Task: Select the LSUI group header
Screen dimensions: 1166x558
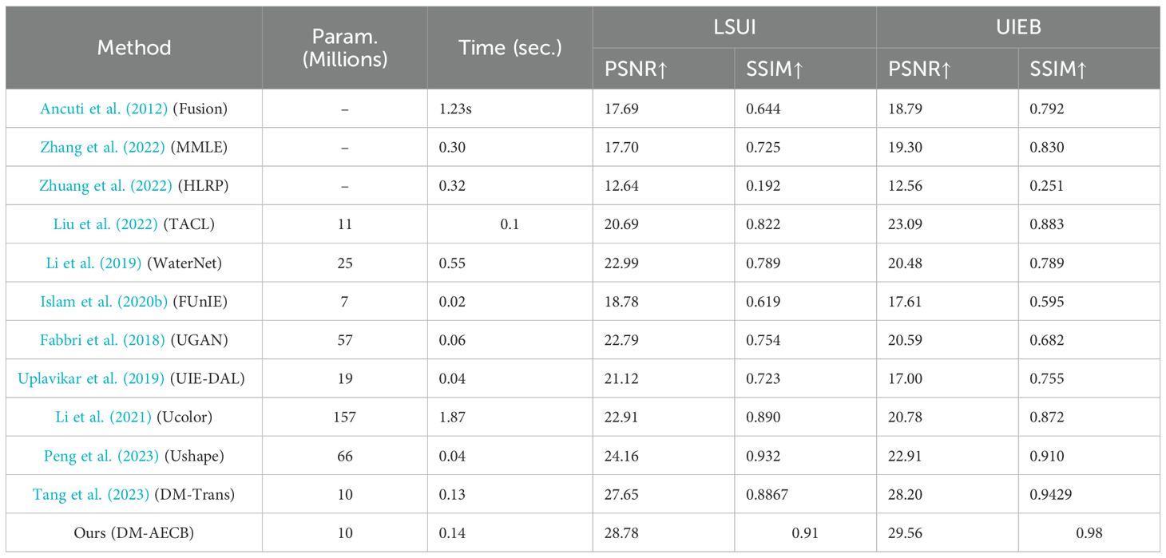Action: coord(734,28)
